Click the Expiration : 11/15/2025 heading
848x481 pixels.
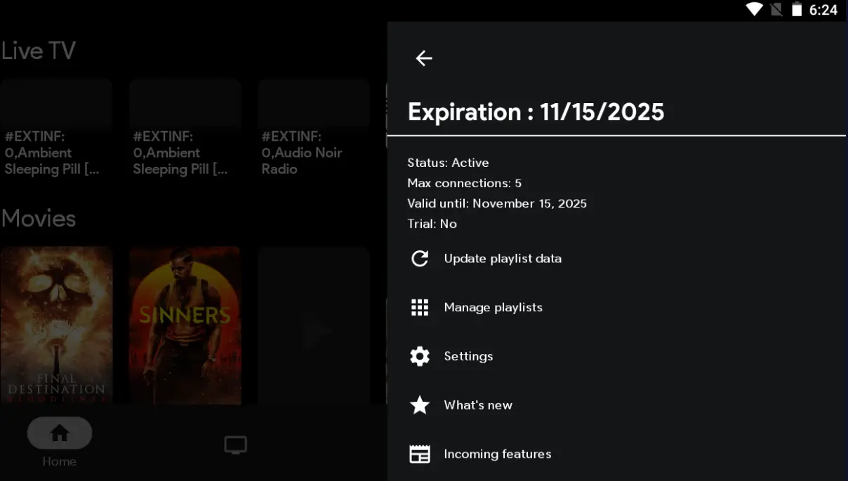coord(536,112)
